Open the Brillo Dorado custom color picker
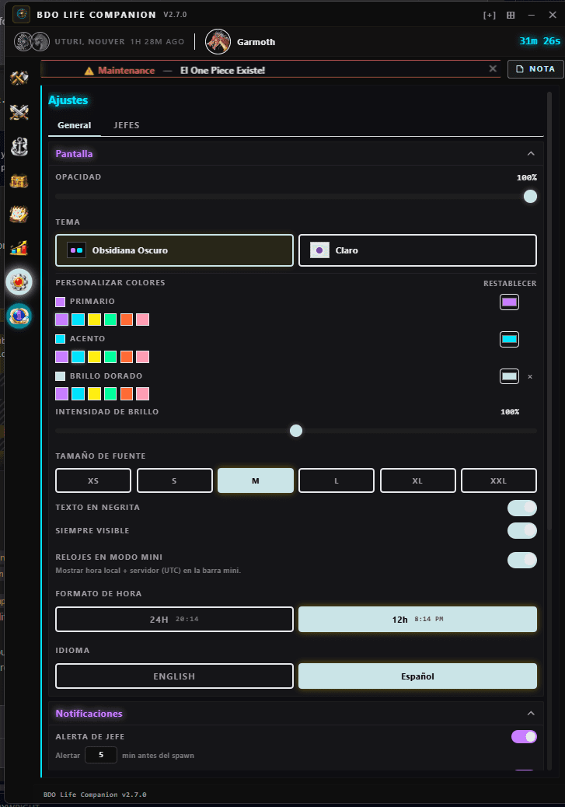Screen dimensions: 565x807 coord(509,376)
